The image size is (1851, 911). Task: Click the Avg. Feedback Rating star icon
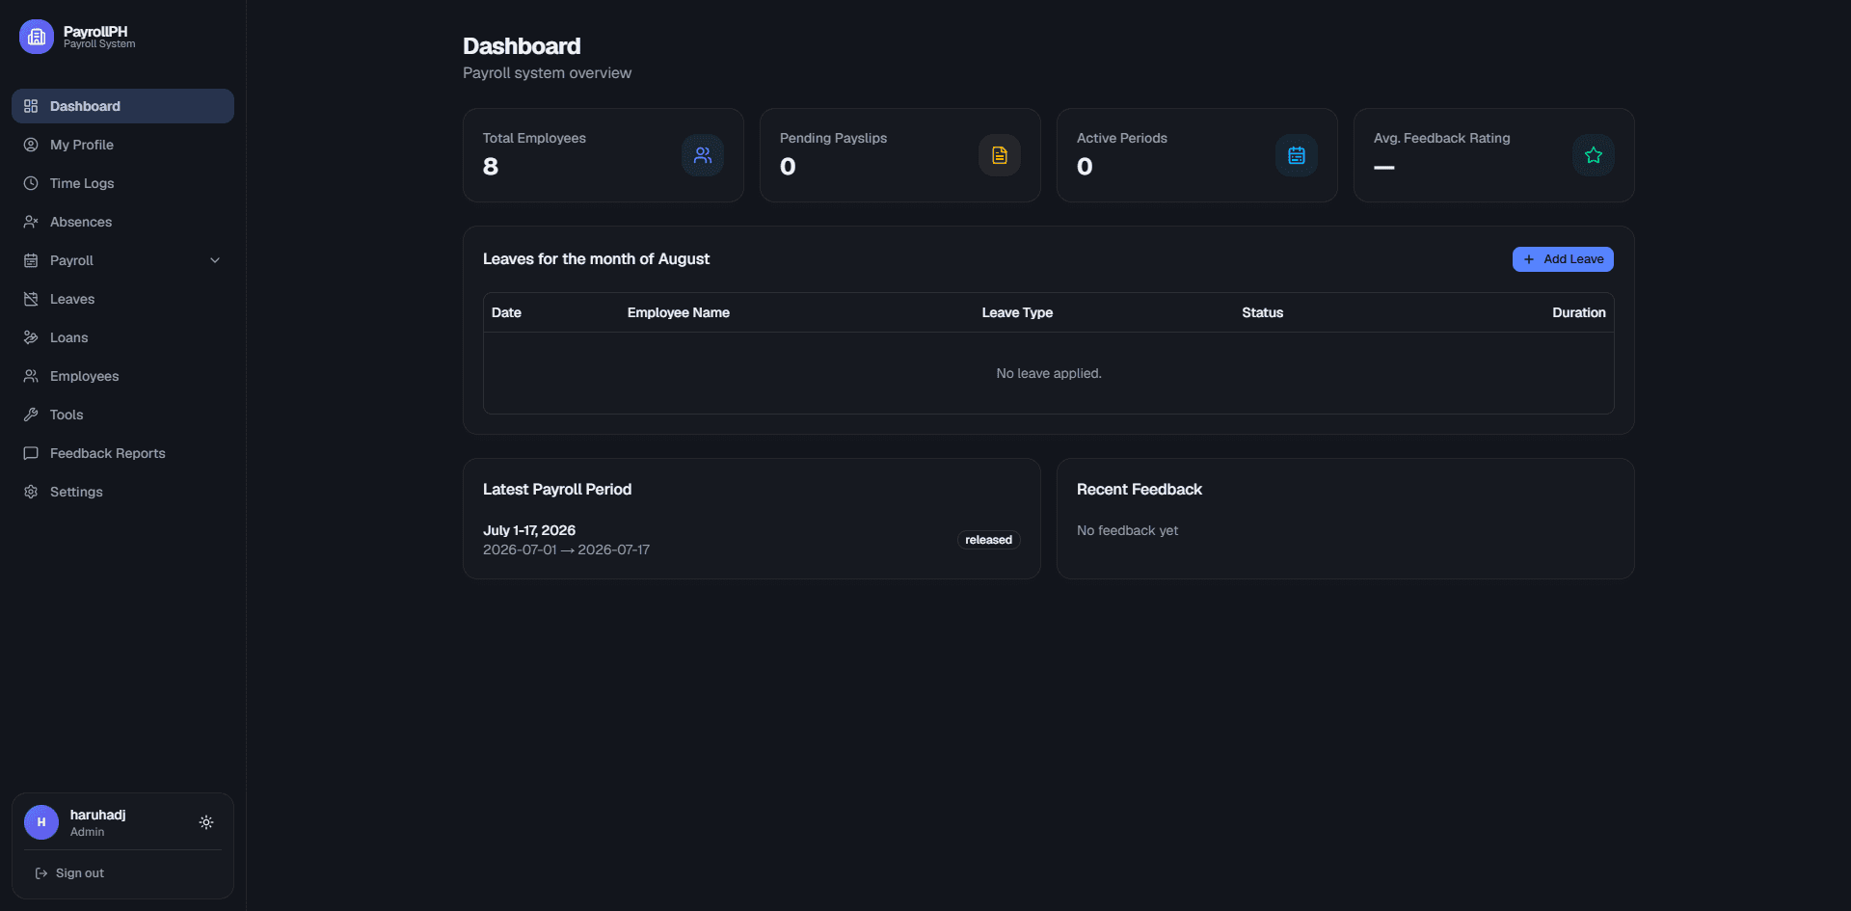pos(1594,155)
